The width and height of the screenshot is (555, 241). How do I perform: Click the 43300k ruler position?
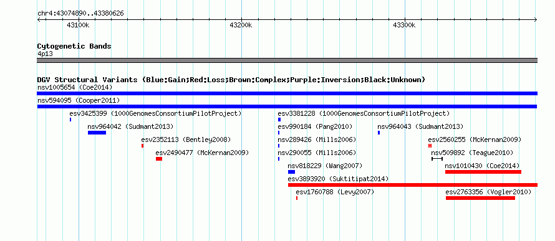404,25
